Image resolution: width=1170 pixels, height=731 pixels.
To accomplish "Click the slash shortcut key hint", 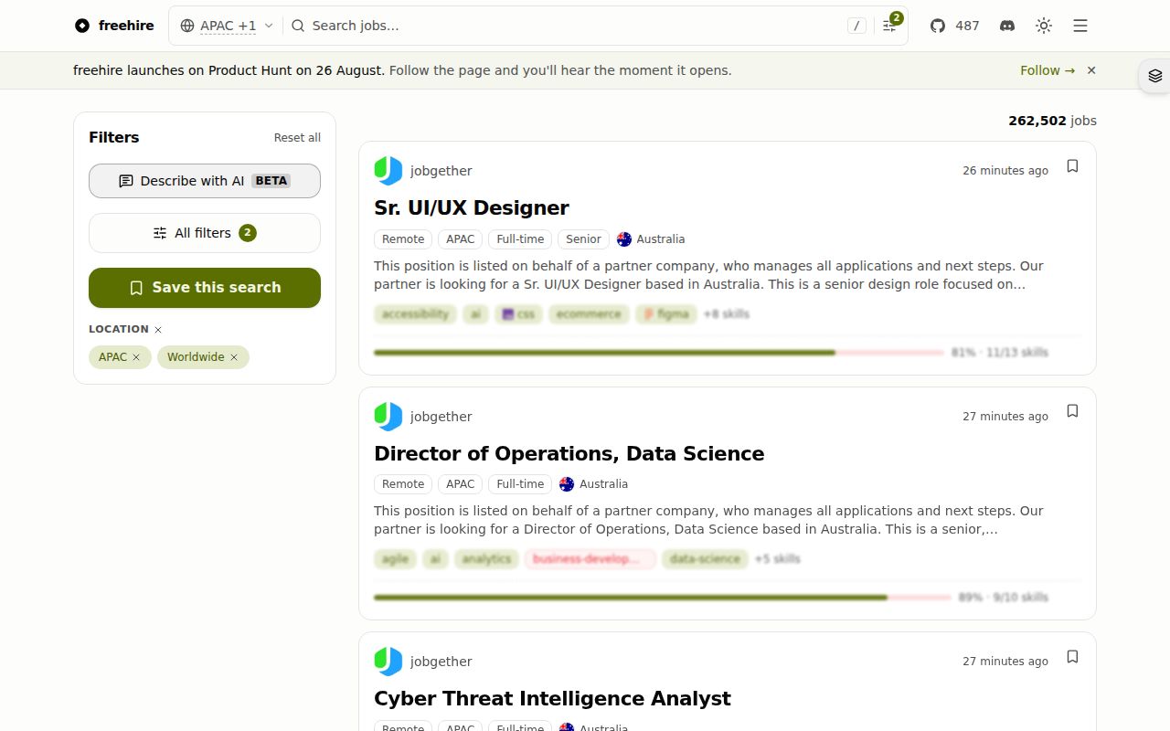I will click(856, 26).
